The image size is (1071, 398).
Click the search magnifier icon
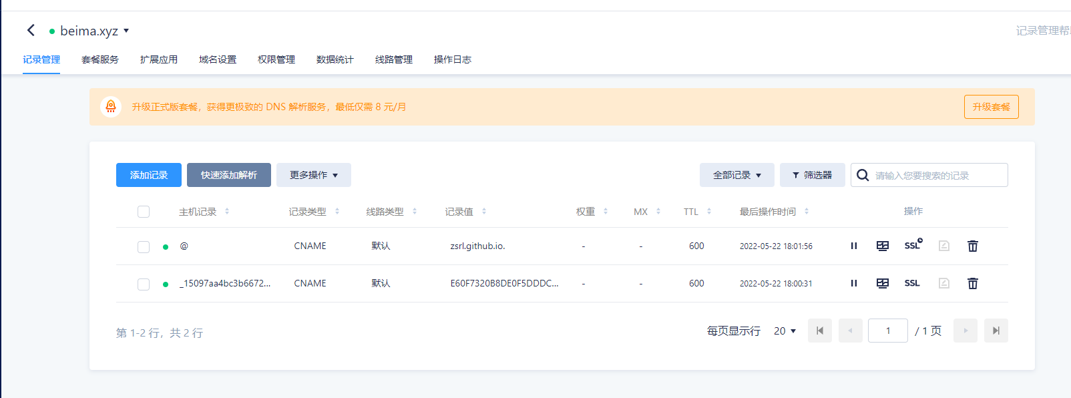863,175
